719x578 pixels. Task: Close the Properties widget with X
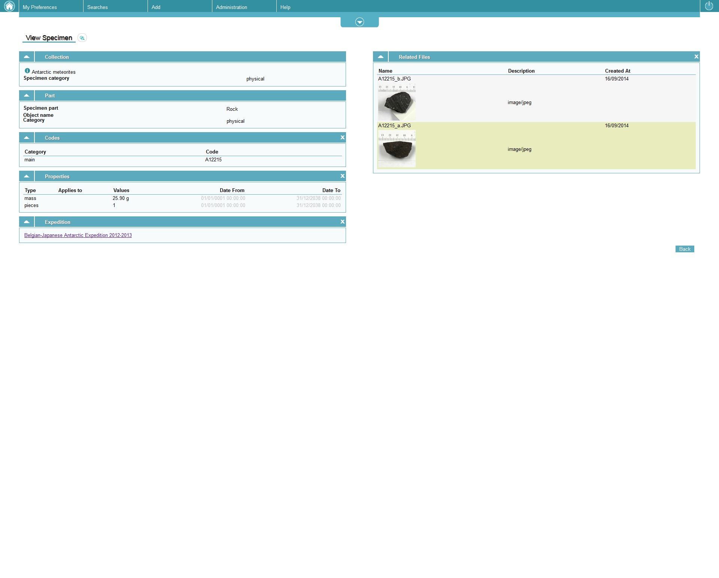342,176
